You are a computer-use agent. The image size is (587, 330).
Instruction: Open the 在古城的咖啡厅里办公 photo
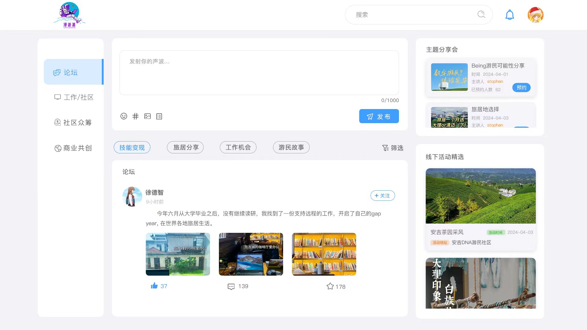[x=251, y=254]
